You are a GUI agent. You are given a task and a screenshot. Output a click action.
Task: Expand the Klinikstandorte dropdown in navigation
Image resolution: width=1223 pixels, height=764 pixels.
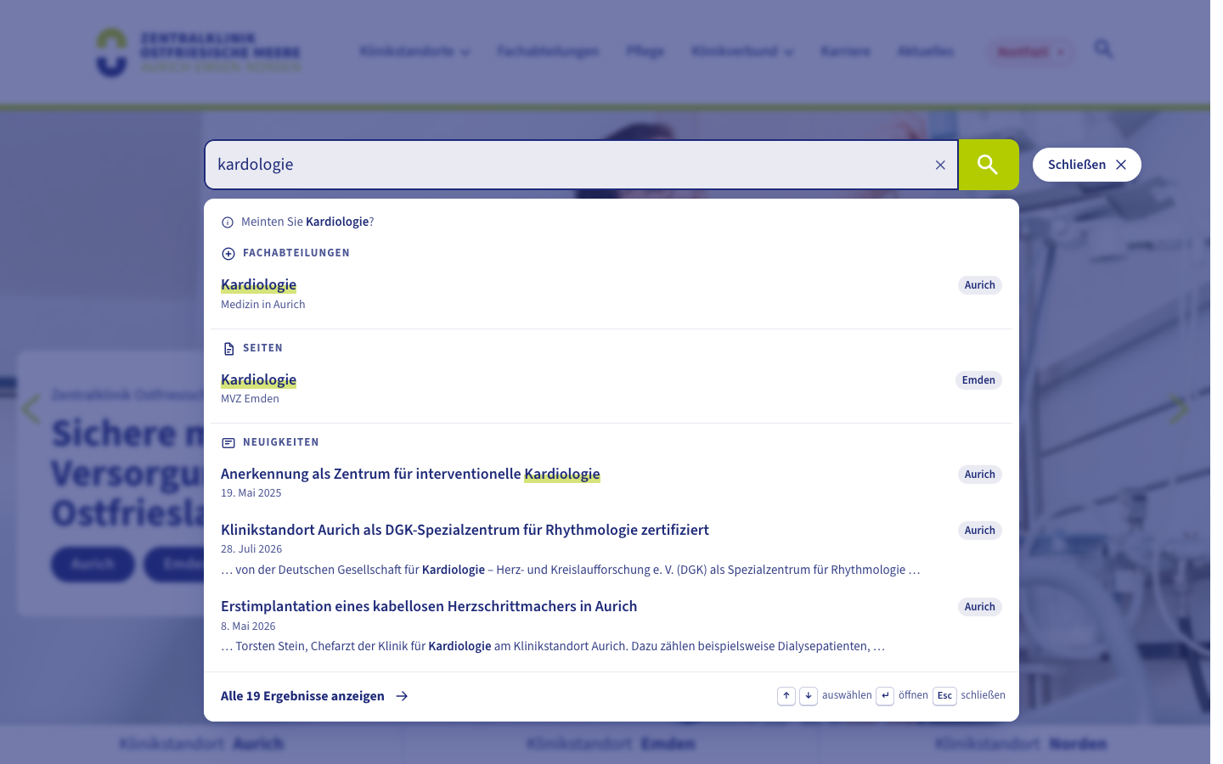tap(414, 52)
